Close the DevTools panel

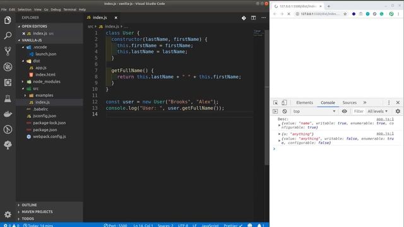tap(398, 103)
